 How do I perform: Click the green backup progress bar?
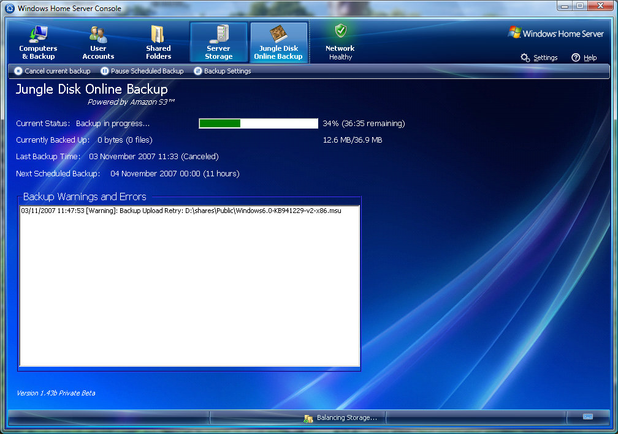pos(259,123)
